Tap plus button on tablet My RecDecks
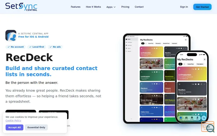 [x=186, y=40]
